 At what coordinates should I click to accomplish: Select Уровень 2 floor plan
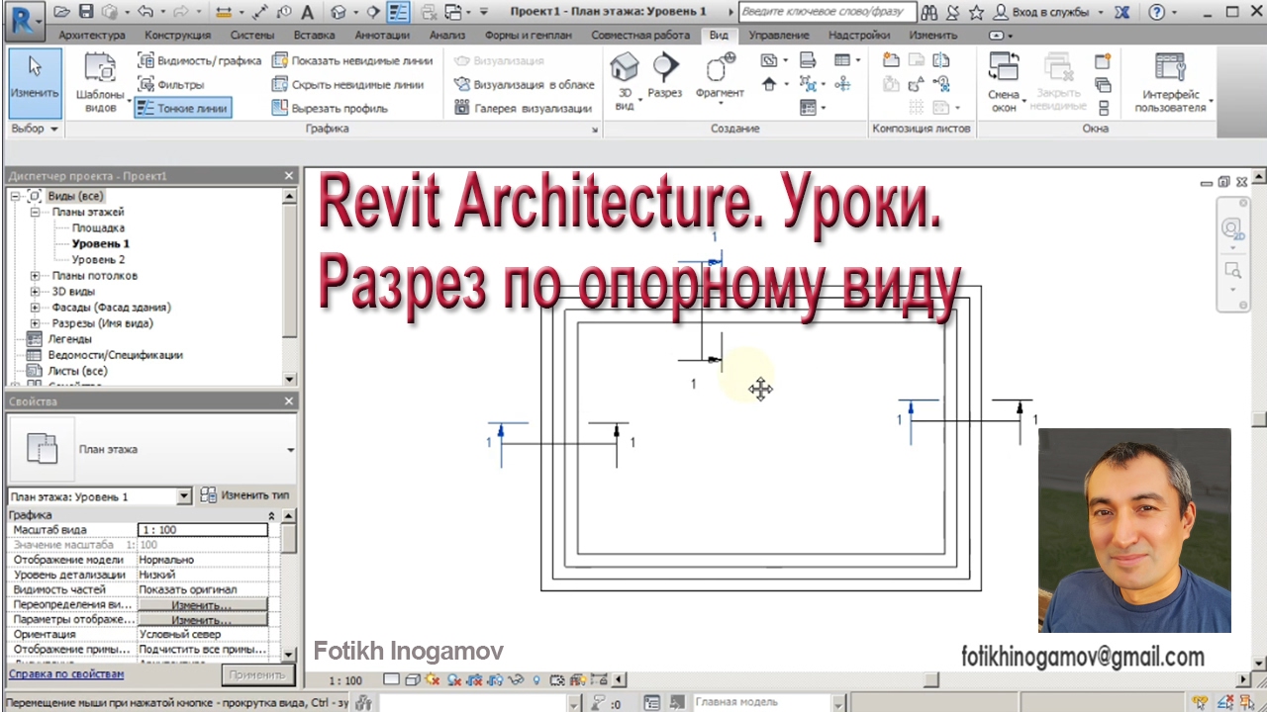click(x=98, y=259)
